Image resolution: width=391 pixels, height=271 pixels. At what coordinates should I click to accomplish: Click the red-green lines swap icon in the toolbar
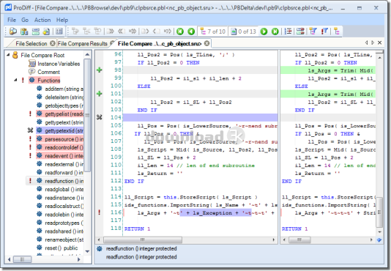[300, 31]
